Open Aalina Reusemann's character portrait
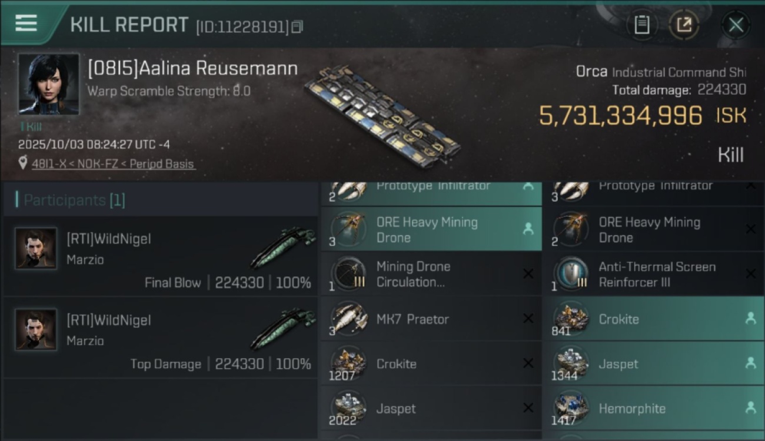Viewport: 765px width, 441px height. pyautogui.click(x=48, y=84)
